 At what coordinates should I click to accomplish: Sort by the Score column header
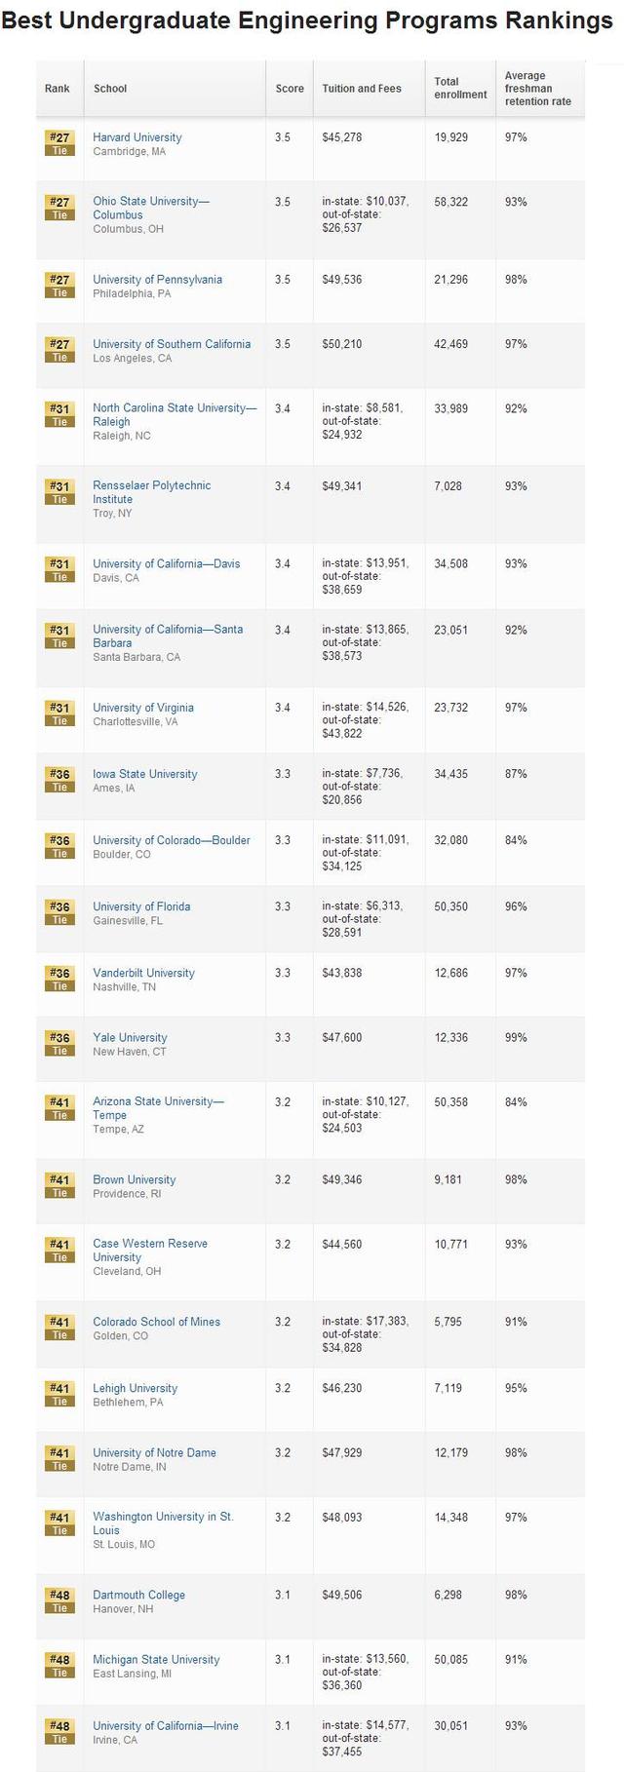point(290,89)
